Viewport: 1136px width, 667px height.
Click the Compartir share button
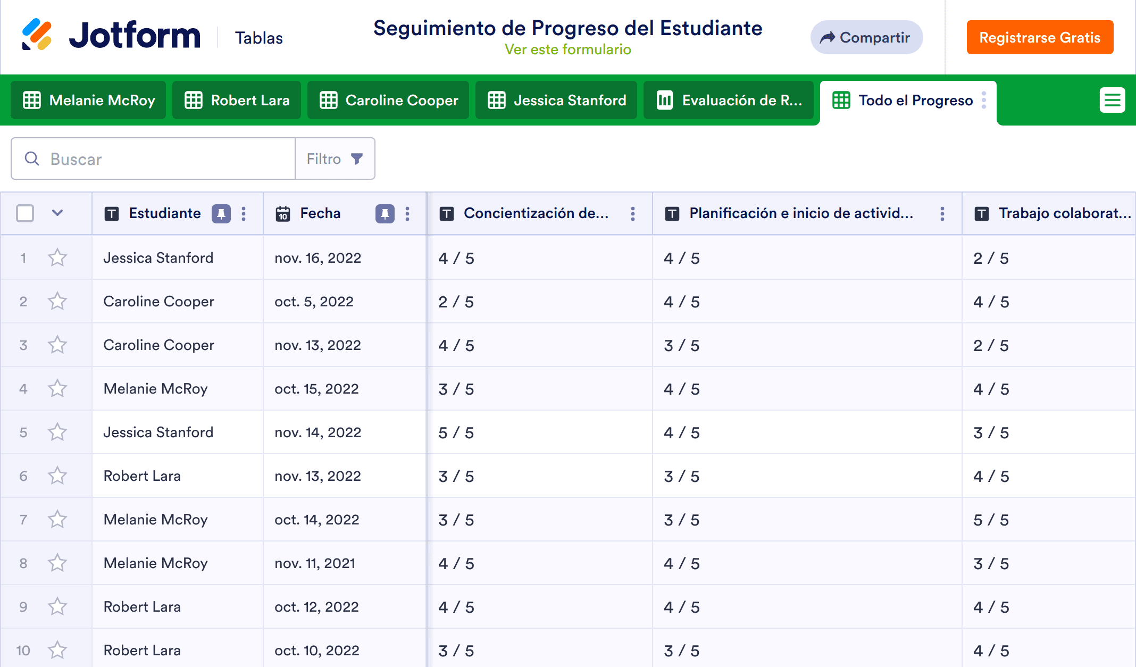tap(866, 38)
